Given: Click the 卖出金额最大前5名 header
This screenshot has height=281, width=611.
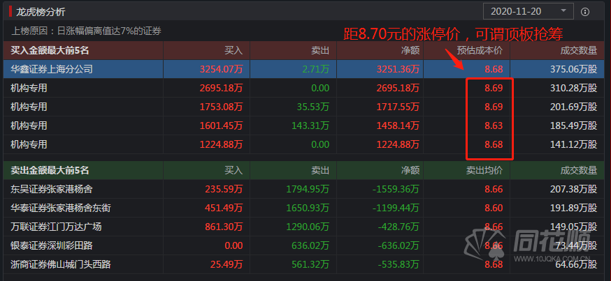Looking at the screenshot, I should coord(50,170).
